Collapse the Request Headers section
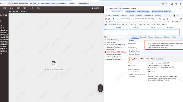 [x=134, y=54]
